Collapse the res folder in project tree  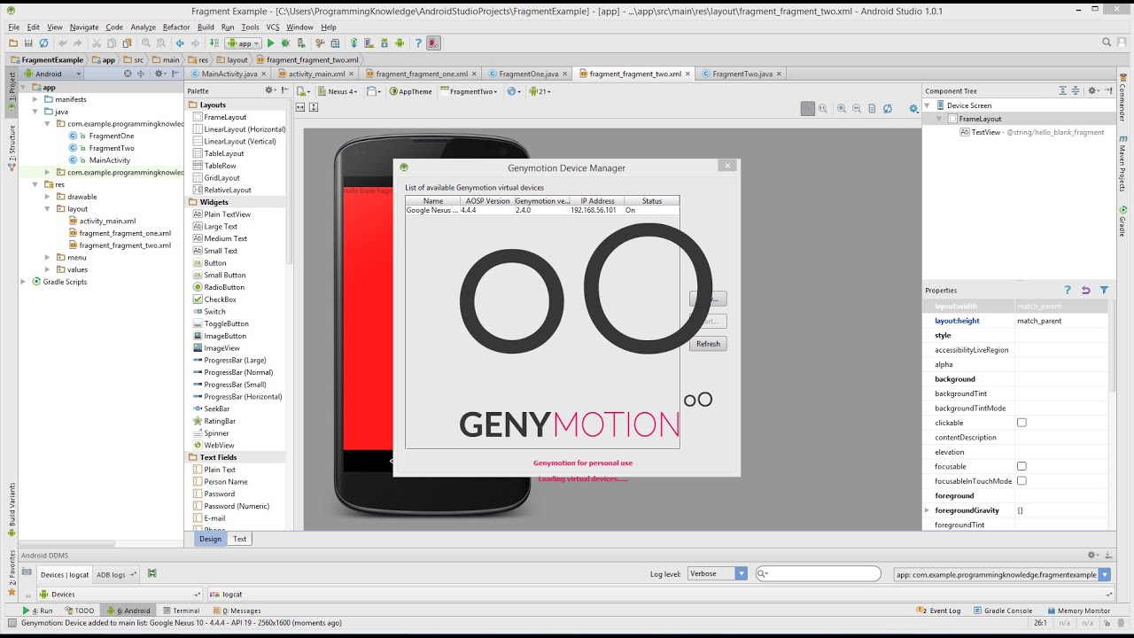pos(35,184)
